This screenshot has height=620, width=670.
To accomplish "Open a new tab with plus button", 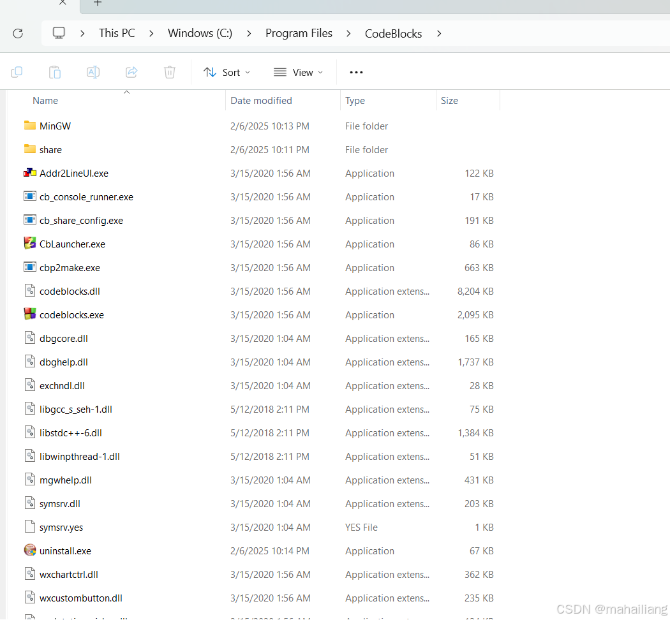I will pyautogui.click(x=98, y=3).
